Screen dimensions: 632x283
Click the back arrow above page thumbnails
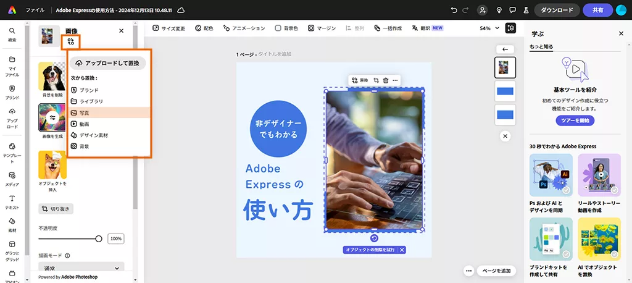pos(505,49)
